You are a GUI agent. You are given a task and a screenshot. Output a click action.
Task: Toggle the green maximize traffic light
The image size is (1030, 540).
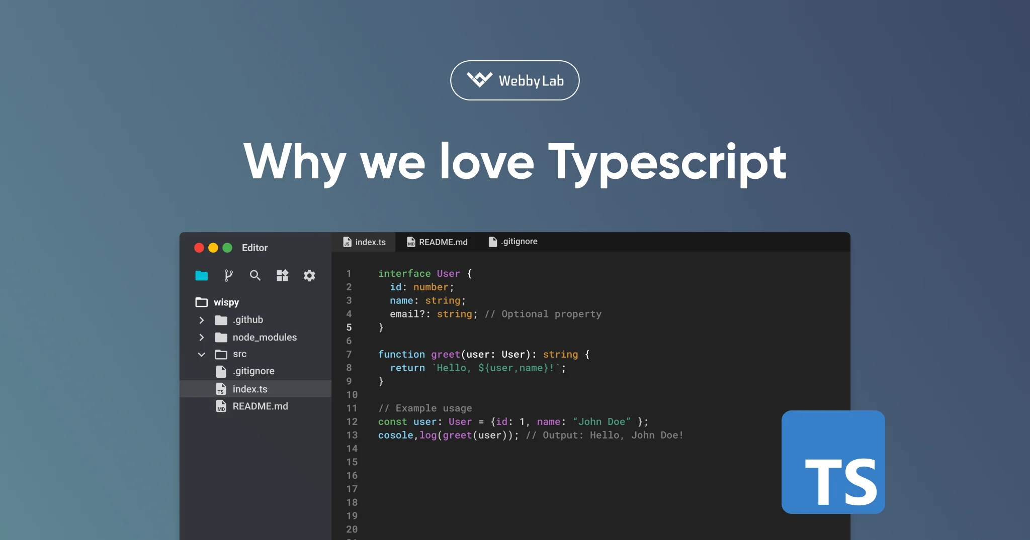point(228,248)
